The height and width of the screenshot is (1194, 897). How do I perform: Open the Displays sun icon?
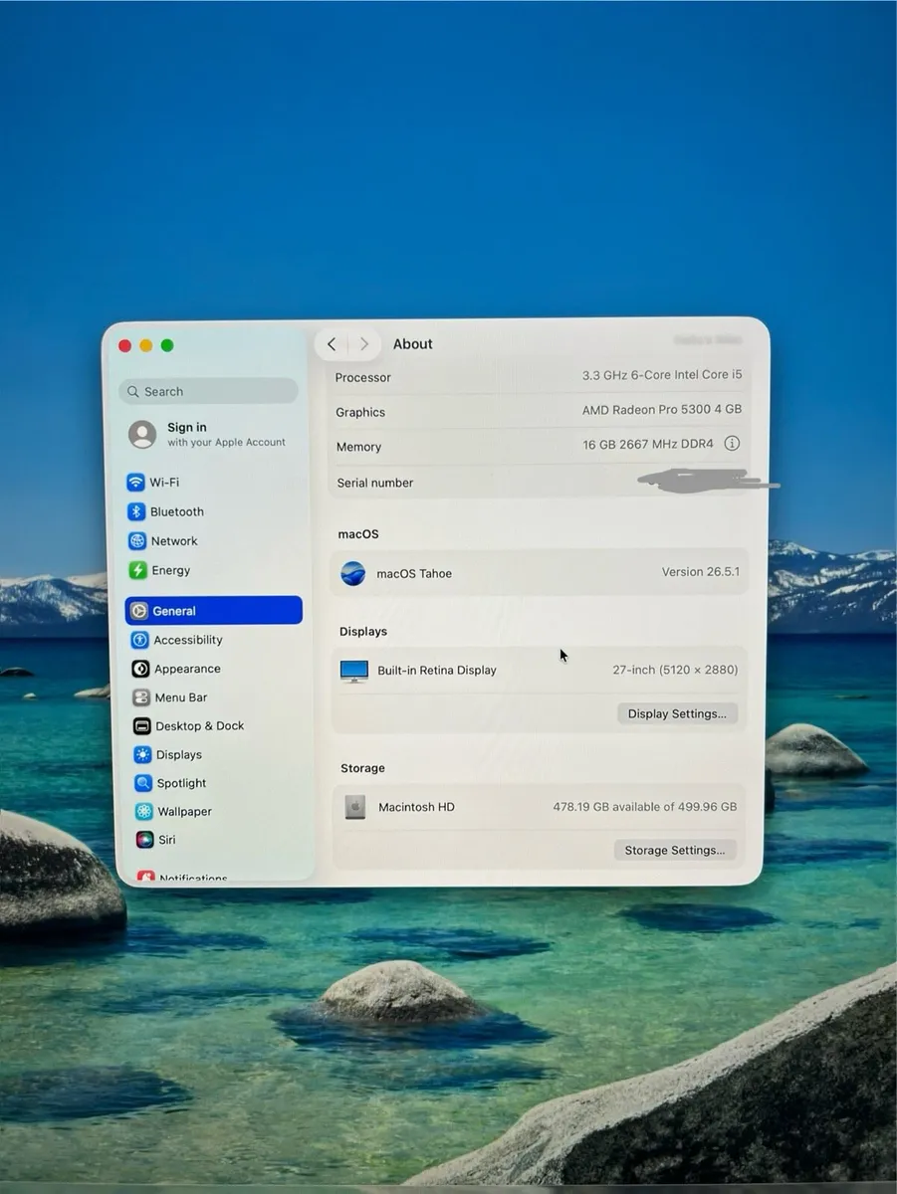click(143, 755)
